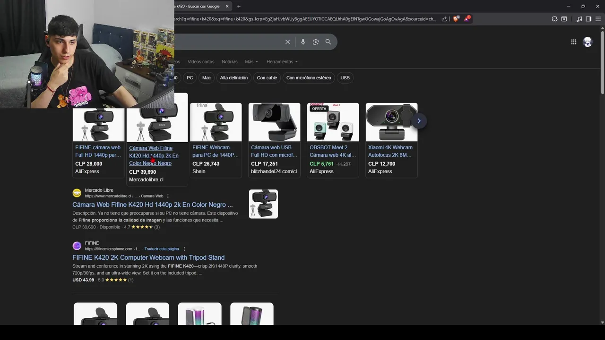Expand the Herramientas tools dropdown
This screenshot has height=340, width=605.
click(282, 62)
